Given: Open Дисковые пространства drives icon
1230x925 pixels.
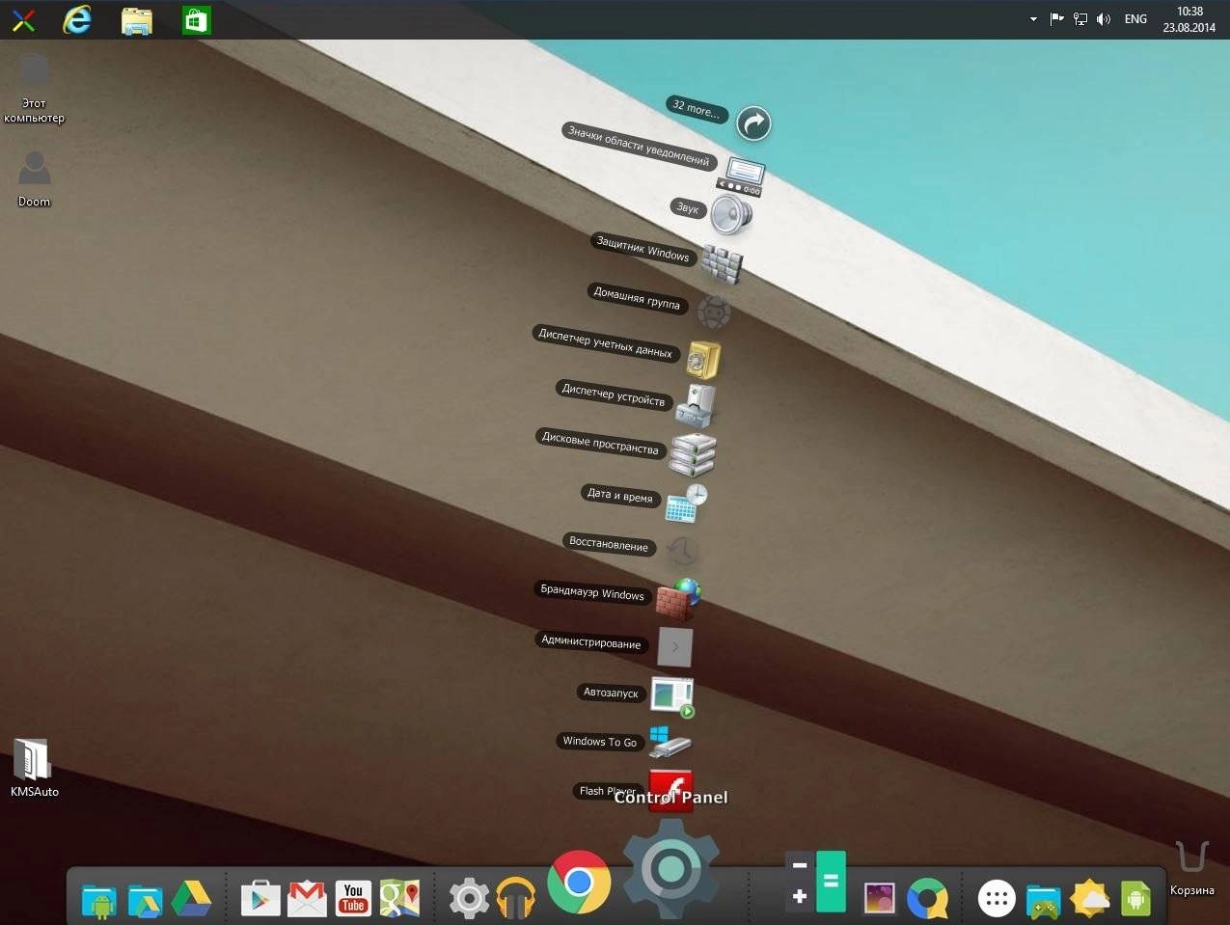Looking at the screenshot, I should point(693,453).
